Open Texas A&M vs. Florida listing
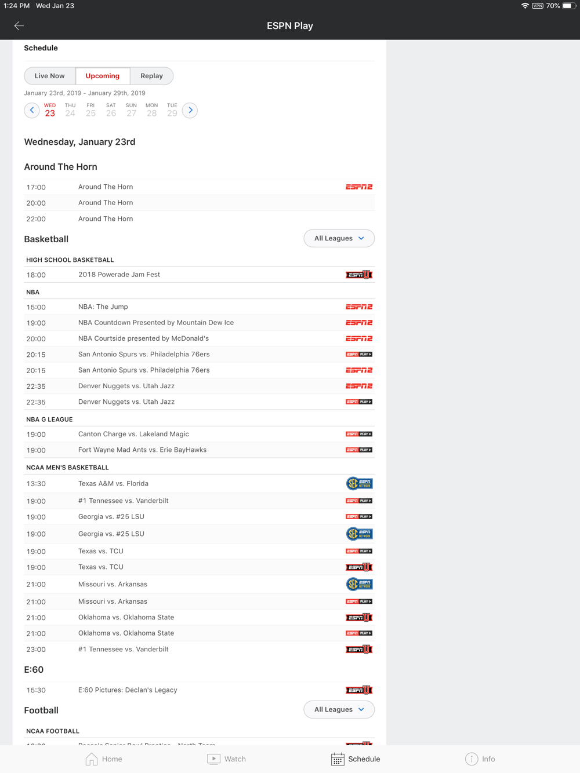 tap(200, 483)
